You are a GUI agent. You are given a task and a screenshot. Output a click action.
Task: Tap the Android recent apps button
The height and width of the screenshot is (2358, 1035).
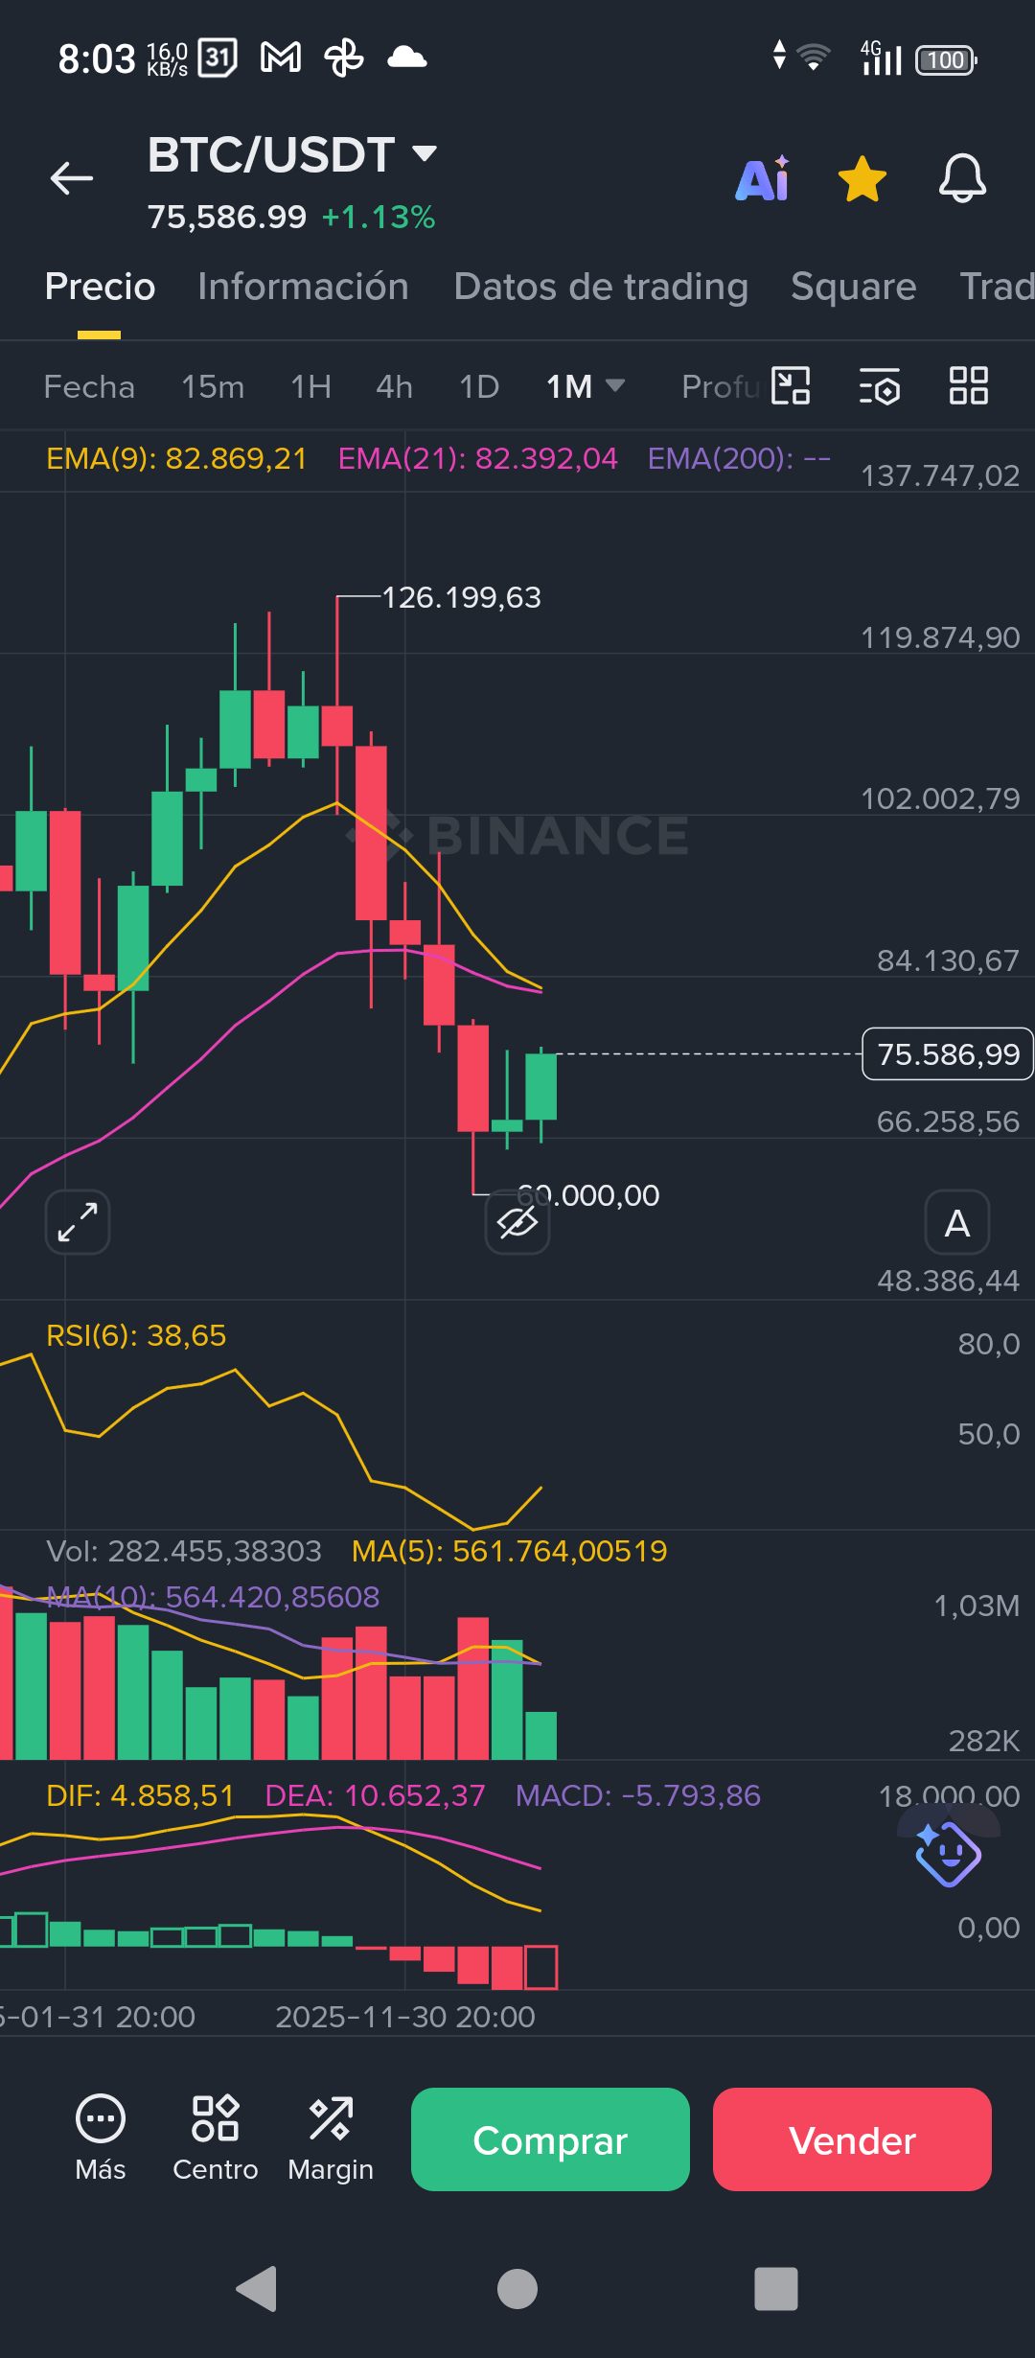(x=776, y=2289)
